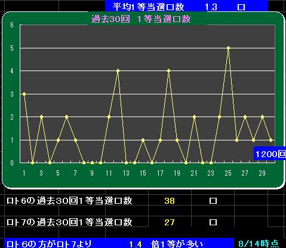Select the data point of value 1 at draw 15

[x=143, y=140]
